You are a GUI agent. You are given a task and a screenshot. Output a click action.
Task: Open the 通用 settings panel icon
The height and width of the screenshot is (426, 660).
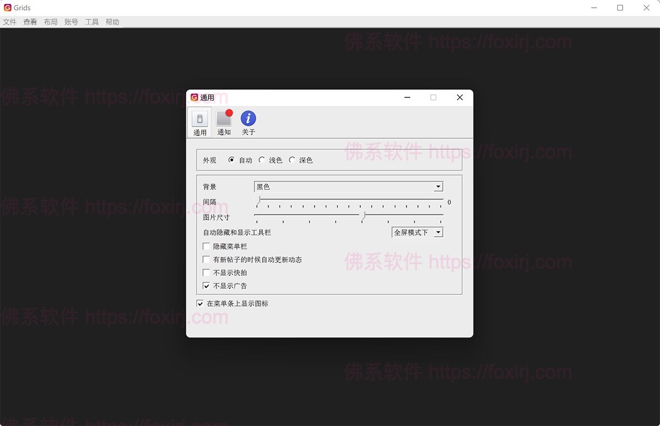pyautogui.click(x=199, y=122)
